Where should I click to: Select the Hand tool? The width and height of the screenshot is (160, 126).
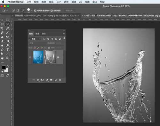2,58
